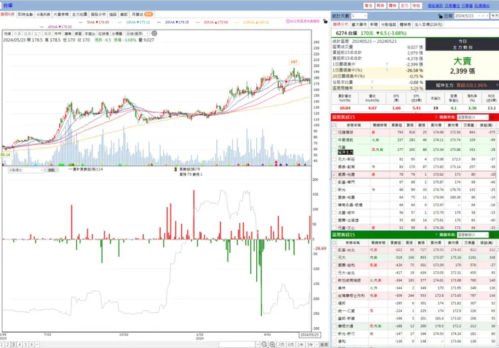Toggle select-all checkbox in sell-side table header
The image size is (499, 348).
tap(334, 243)
